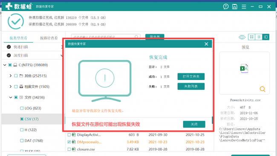
Task: Collapse the C:(NTFS) tree node
Action: [5, 65]
